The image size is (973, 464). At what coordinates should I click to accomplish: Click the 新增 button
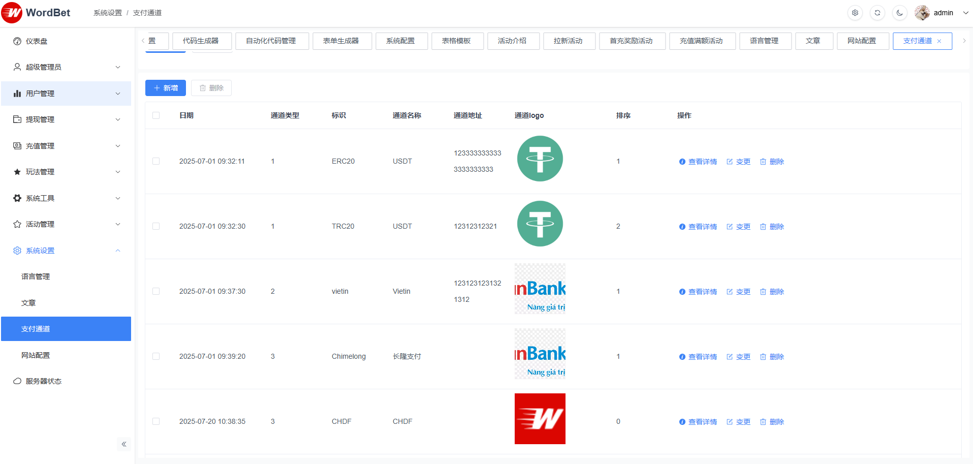point(166,88)
